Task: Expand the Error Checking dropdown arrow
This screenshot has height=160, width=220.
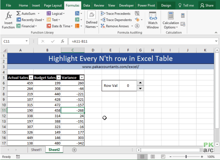Action: pyautogui.click(x=142, y=20)
